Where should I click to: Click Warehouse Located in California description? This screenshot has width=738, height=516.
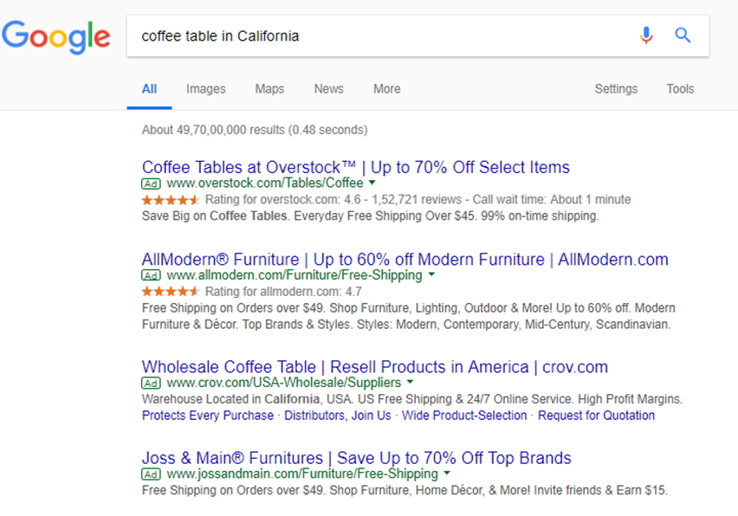pyautogui.click(x=412, y=399)
